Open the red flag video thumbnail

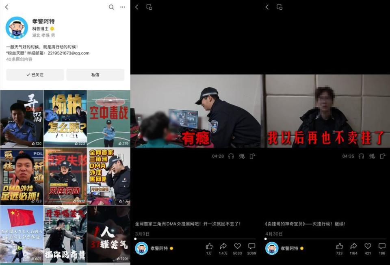(x=22, y=234)
